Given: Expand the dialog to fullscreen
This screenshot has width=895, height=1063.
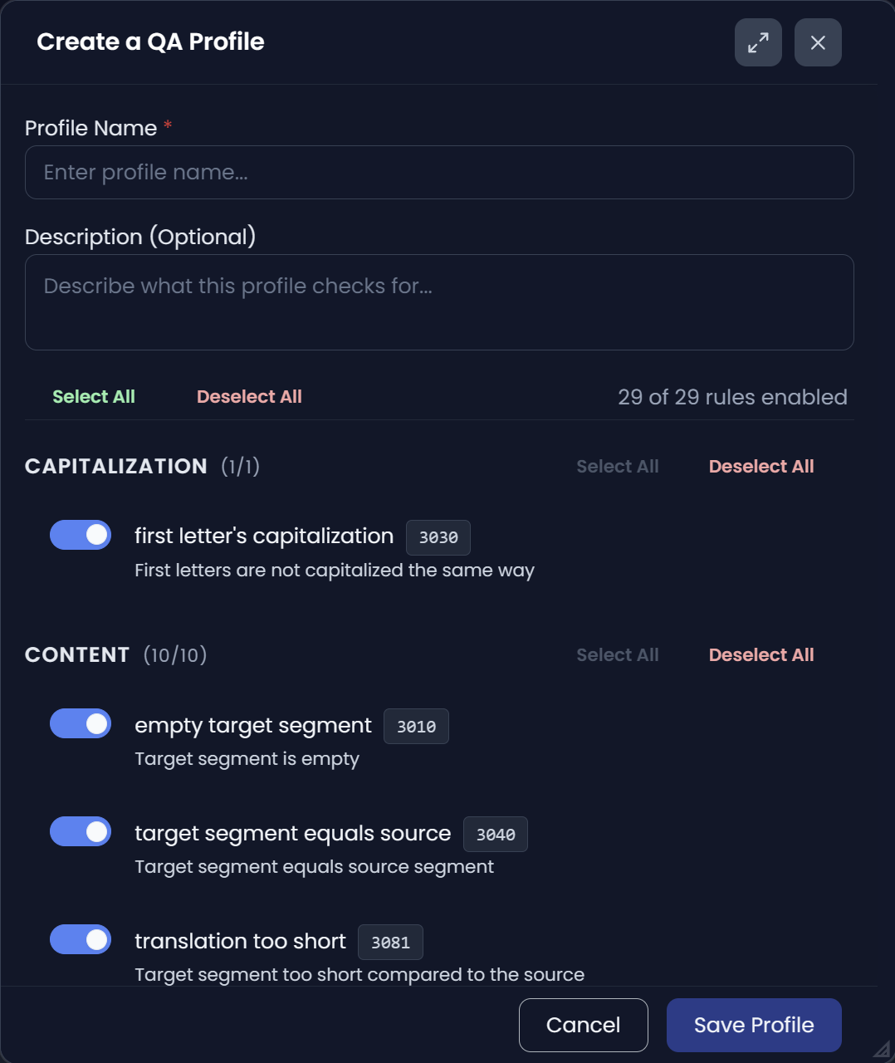Looking at the screenshot, I should tap(756, 42).
